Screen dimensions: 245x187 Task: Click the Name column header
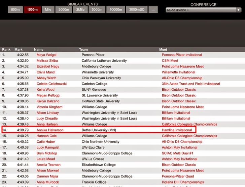[x=39, y=50]
